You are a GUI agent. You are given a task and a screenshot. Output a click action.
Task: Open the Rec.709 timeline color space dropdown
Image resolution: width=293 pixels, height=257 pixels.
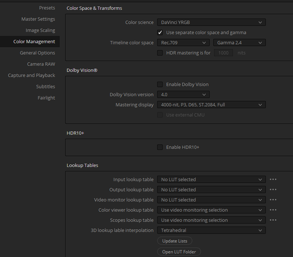coord(183,43)
